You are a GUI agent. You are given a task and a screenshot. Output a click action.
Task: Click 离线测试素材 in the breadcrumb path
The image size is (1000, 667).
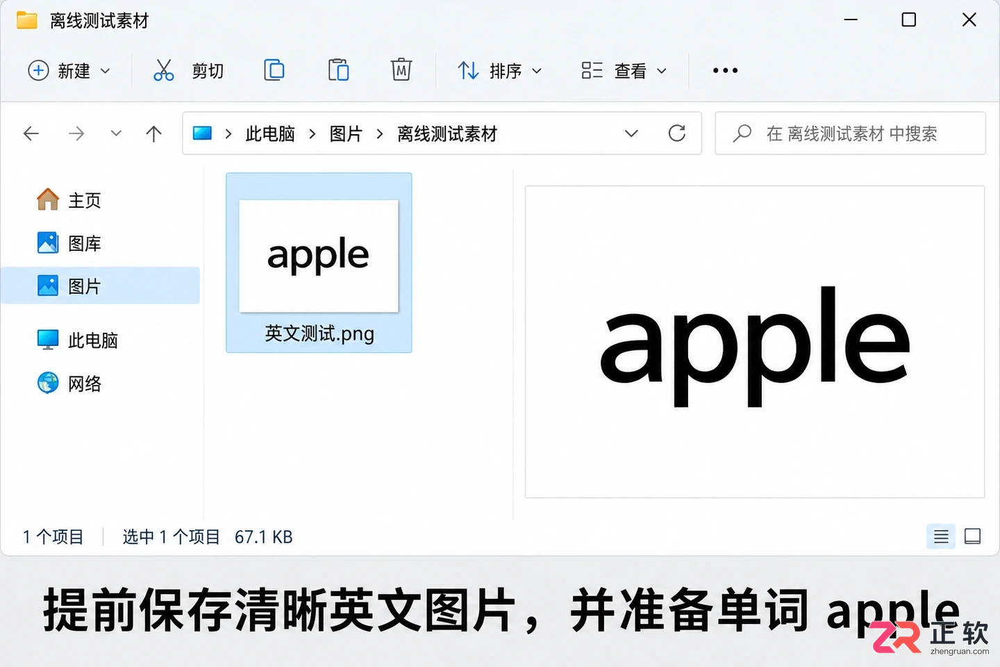447,133
